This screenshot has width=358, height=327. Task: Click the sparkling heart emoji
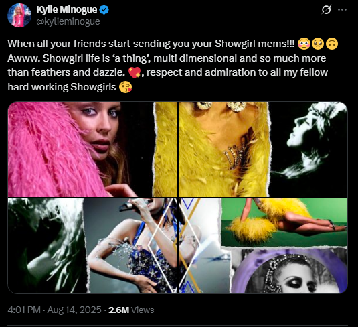135,73
